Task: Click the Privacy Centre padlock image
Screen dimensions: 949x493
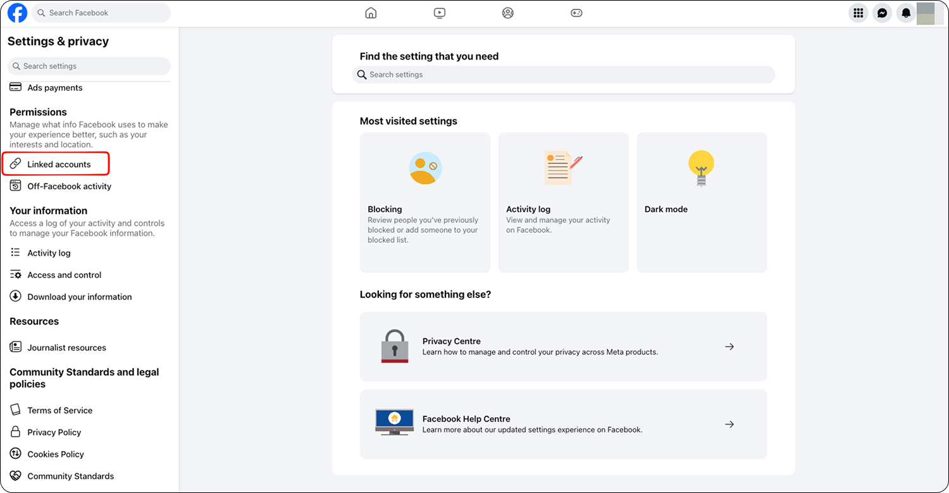Action: [x=395, y=346]
